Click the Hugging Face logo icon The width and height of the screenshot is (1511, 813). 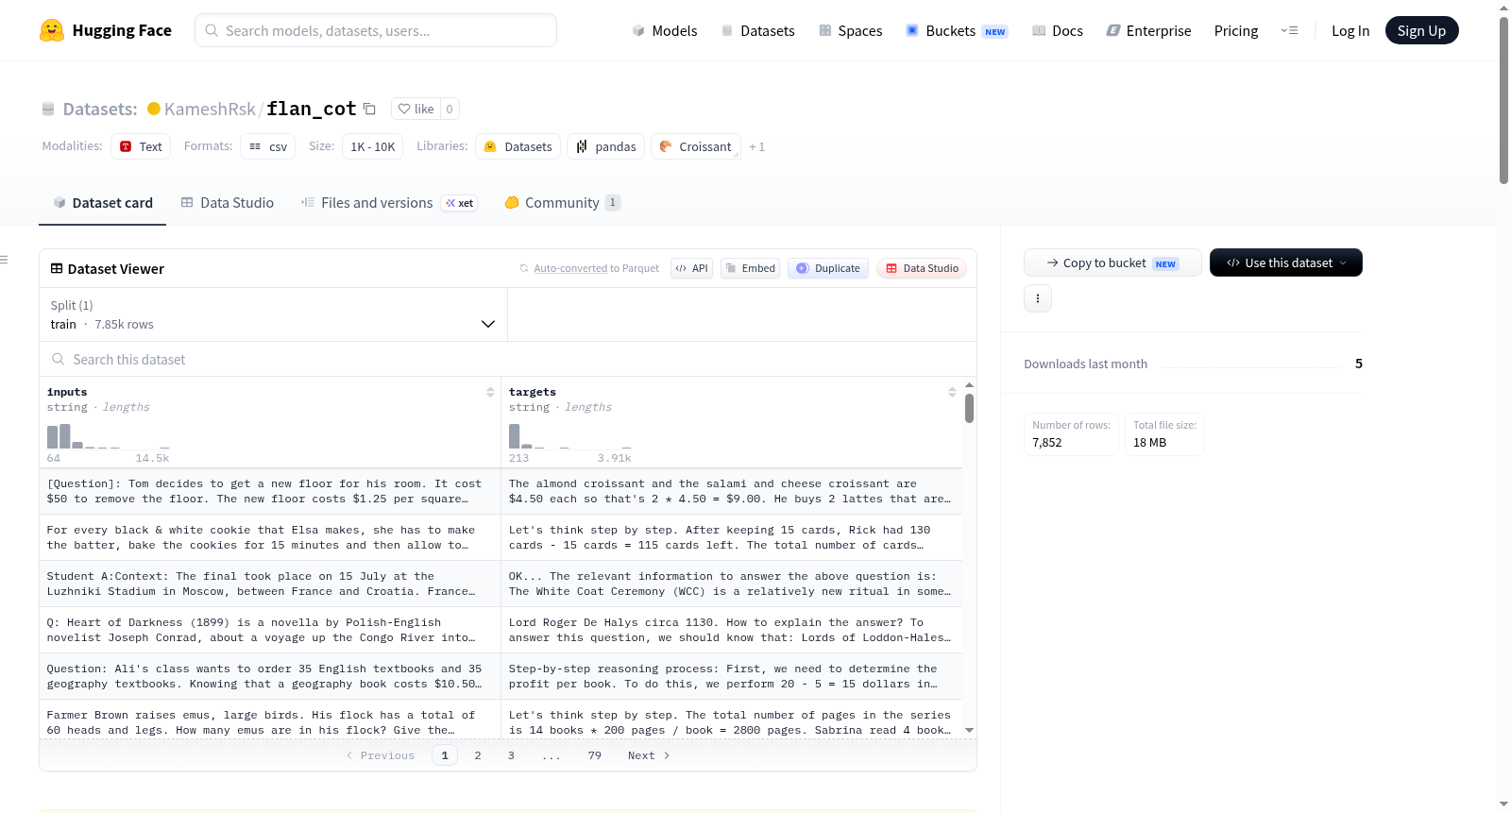point(52,30)
